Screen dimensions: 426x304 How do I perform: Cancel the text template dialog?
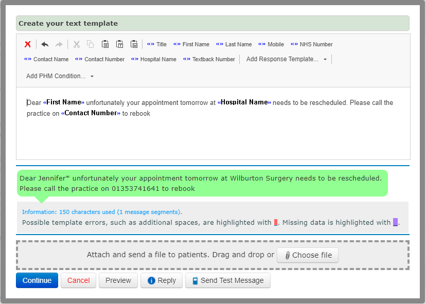[78, 280]
